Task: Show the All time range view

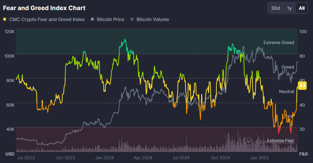Action: click(301, 8)
